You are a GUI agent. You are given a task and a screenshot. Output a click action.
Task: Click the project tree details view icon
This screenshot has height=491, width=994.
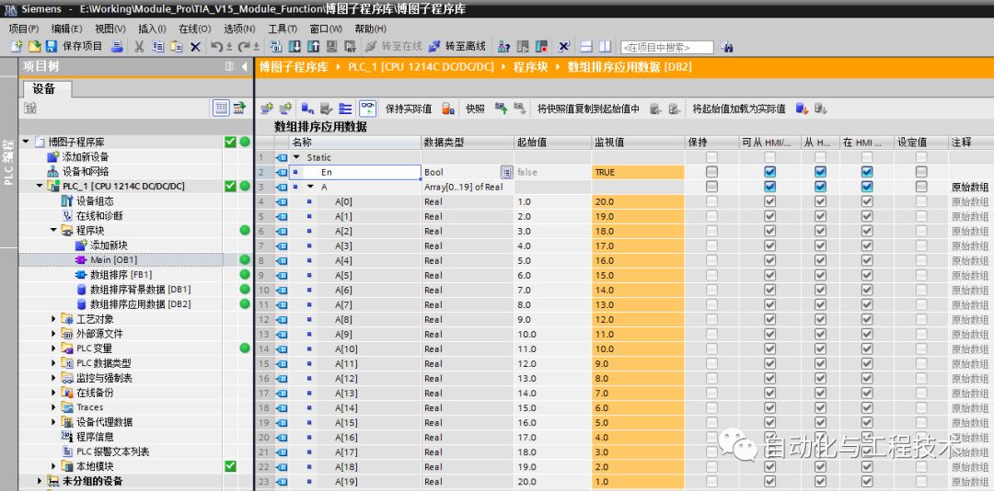[x=221, y=108]
